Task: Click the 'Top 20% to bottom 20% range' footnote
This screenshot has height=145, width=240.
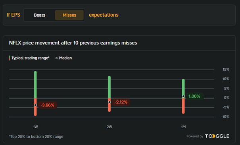Action: click(36, 137)
